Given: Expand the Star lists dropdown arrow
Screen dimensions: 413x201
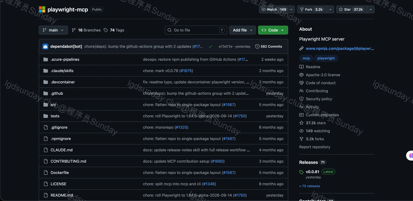Looking at the screenshot, I should (x=371, y=10).
